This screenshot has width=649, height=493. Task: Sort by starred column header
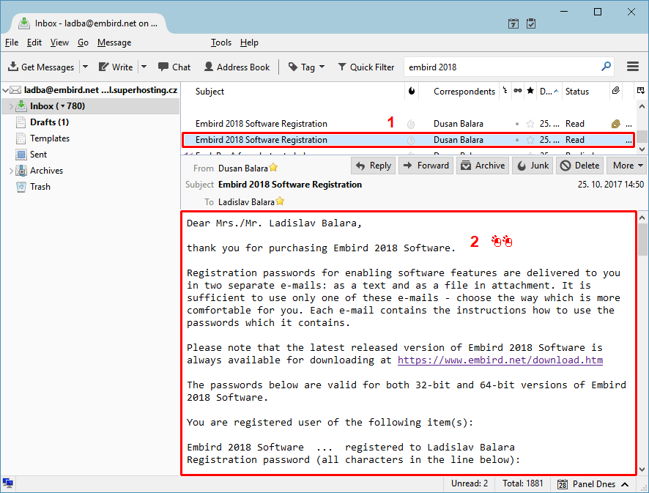pyautogui.click(x=530, y=91)
